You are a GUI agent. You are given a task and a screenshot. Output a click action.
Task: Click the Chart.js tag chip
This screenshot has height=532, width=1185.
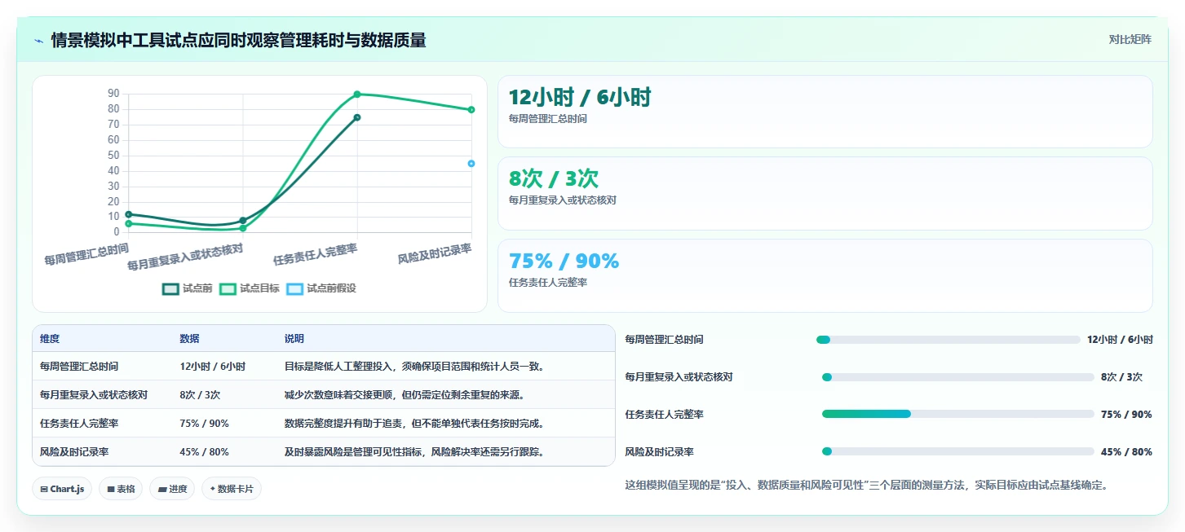(x=63, y=489)
